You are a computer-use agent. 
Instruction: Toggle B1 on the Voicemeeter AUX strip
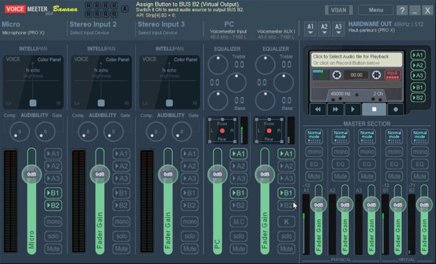tap(286, 193)
